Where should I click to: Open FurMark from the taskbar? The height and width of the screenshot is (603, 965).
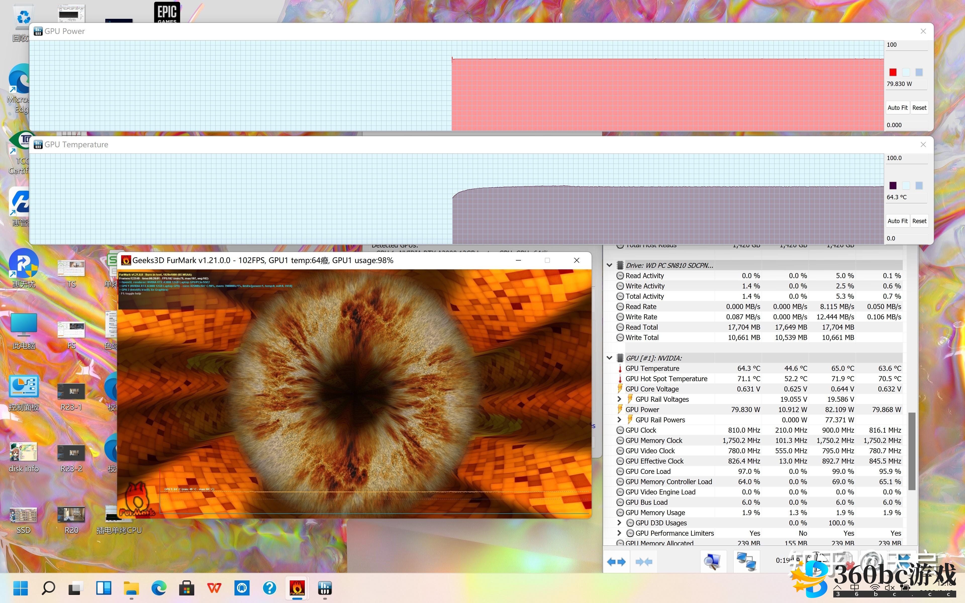297,588
